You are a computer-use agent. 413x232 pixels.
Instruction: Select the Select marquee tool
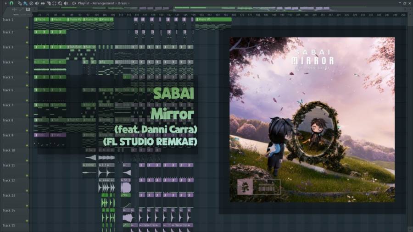(54, 3)
